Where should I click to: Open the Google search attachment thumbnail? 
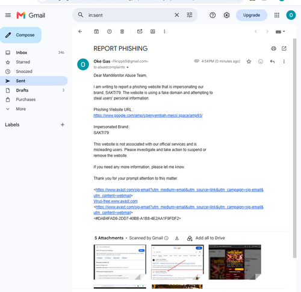pos(178,262)
